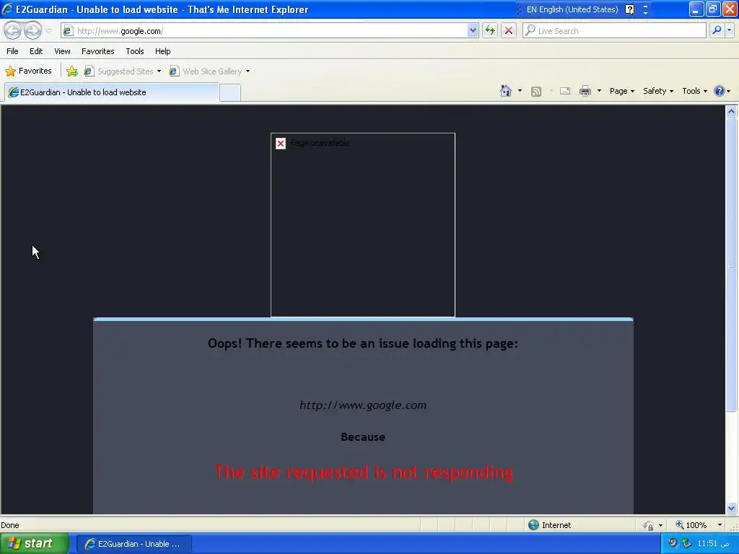The width and height of the screenshot is (739, 554).
Task: Click the 100% zoom level button
Action: click(691, 525)
